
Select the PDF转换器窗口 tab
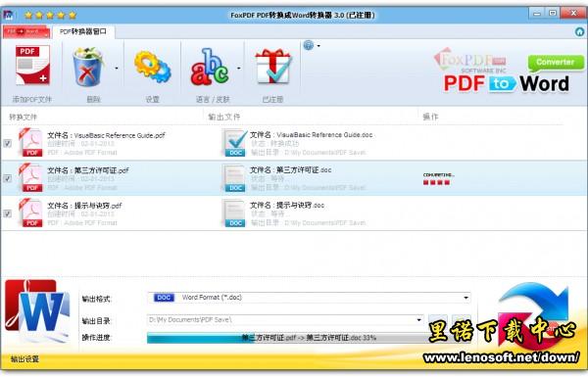point(83,31)
